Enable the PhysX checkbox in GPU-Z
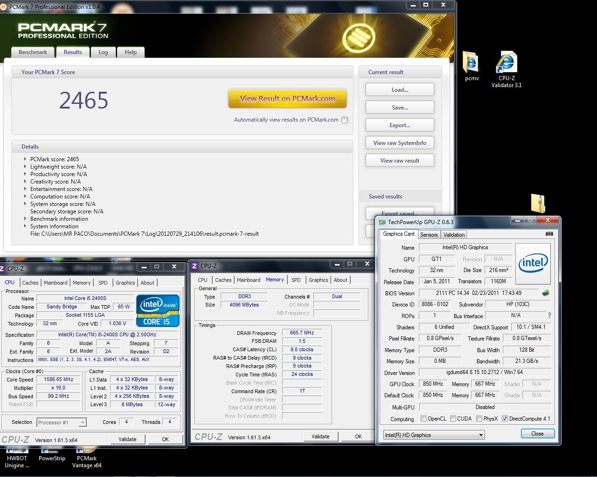This screenshot has width=597, height=477. coord(479,419)
